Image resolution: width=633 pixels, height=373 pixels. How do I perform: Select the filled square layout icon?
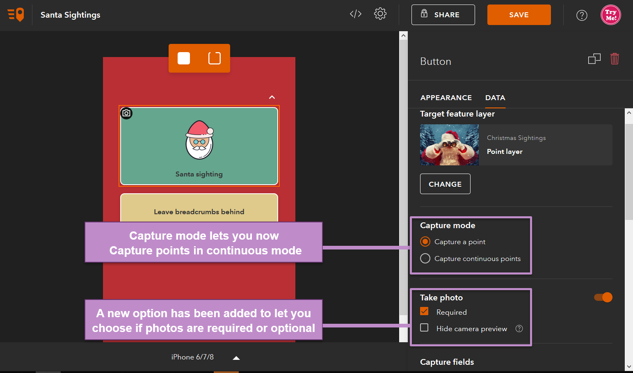click(184, 58)
